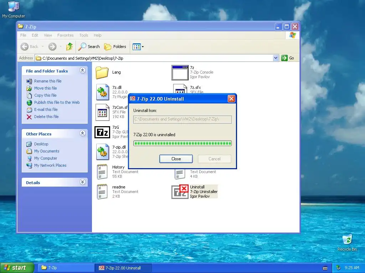
Task: Maximize the 7-Zip Explorer window
Action: tap(287, 27)
